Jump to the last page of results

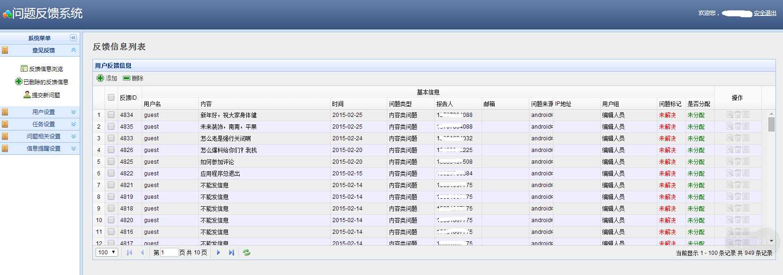[232, 253]
